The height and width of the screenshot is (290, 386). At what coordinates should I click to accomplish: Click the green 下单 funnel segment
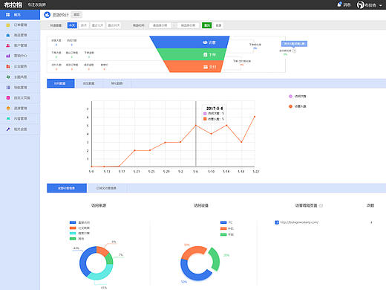pos(192,54)
